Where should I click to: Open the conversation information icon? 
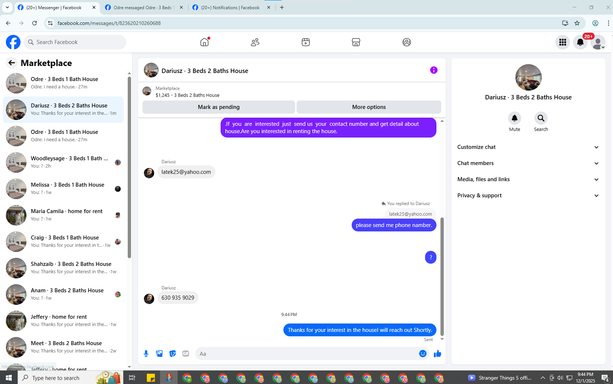coord(434,70)
